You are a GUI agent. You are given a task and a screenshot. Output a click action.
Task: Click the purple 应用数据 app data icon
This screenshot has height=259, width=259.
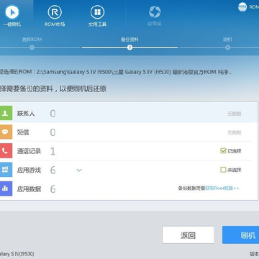[x=5, y=188]
